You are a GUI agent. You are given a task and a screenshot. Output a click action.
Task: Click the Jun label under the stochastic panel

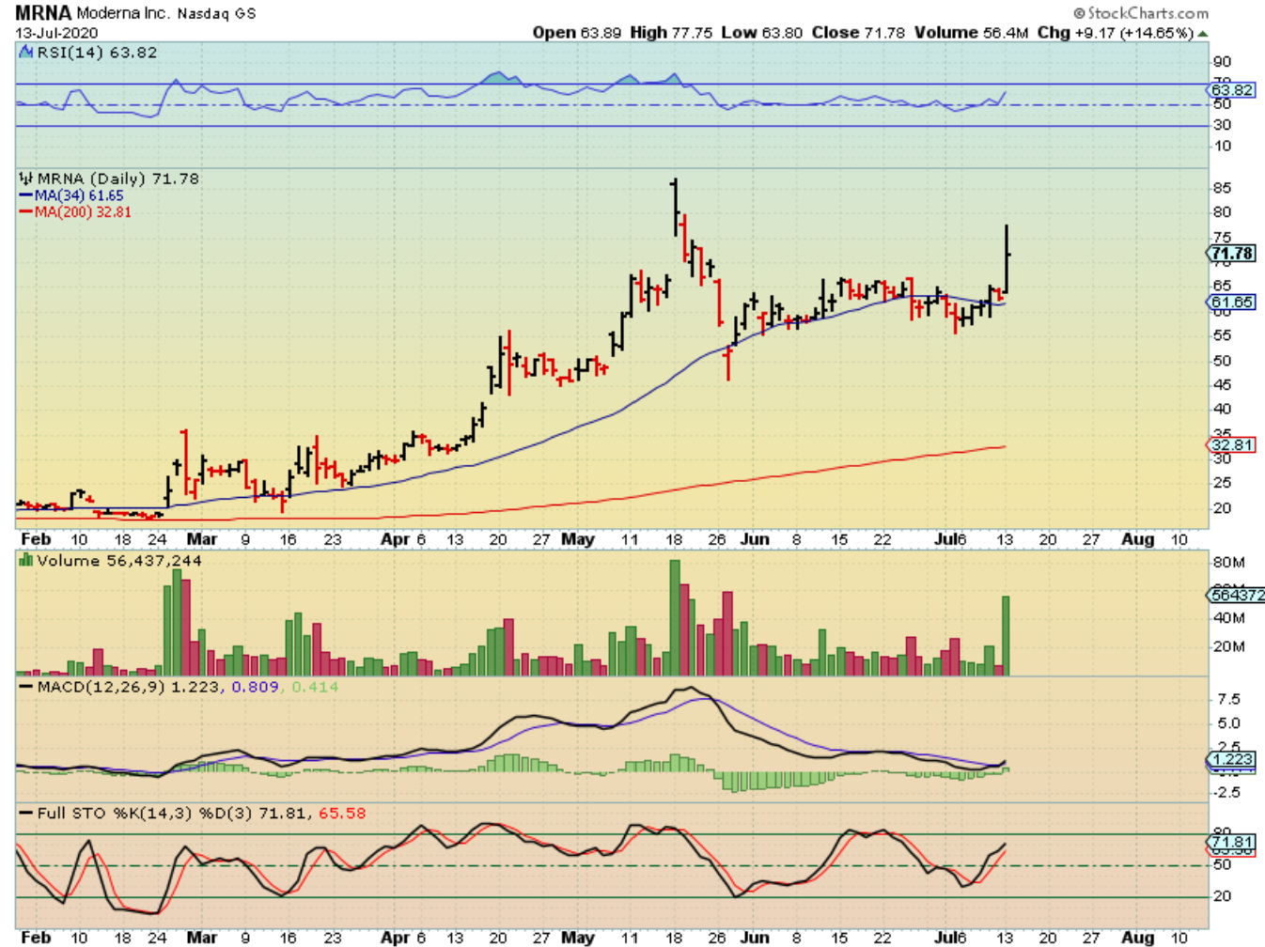click(755, 938)
